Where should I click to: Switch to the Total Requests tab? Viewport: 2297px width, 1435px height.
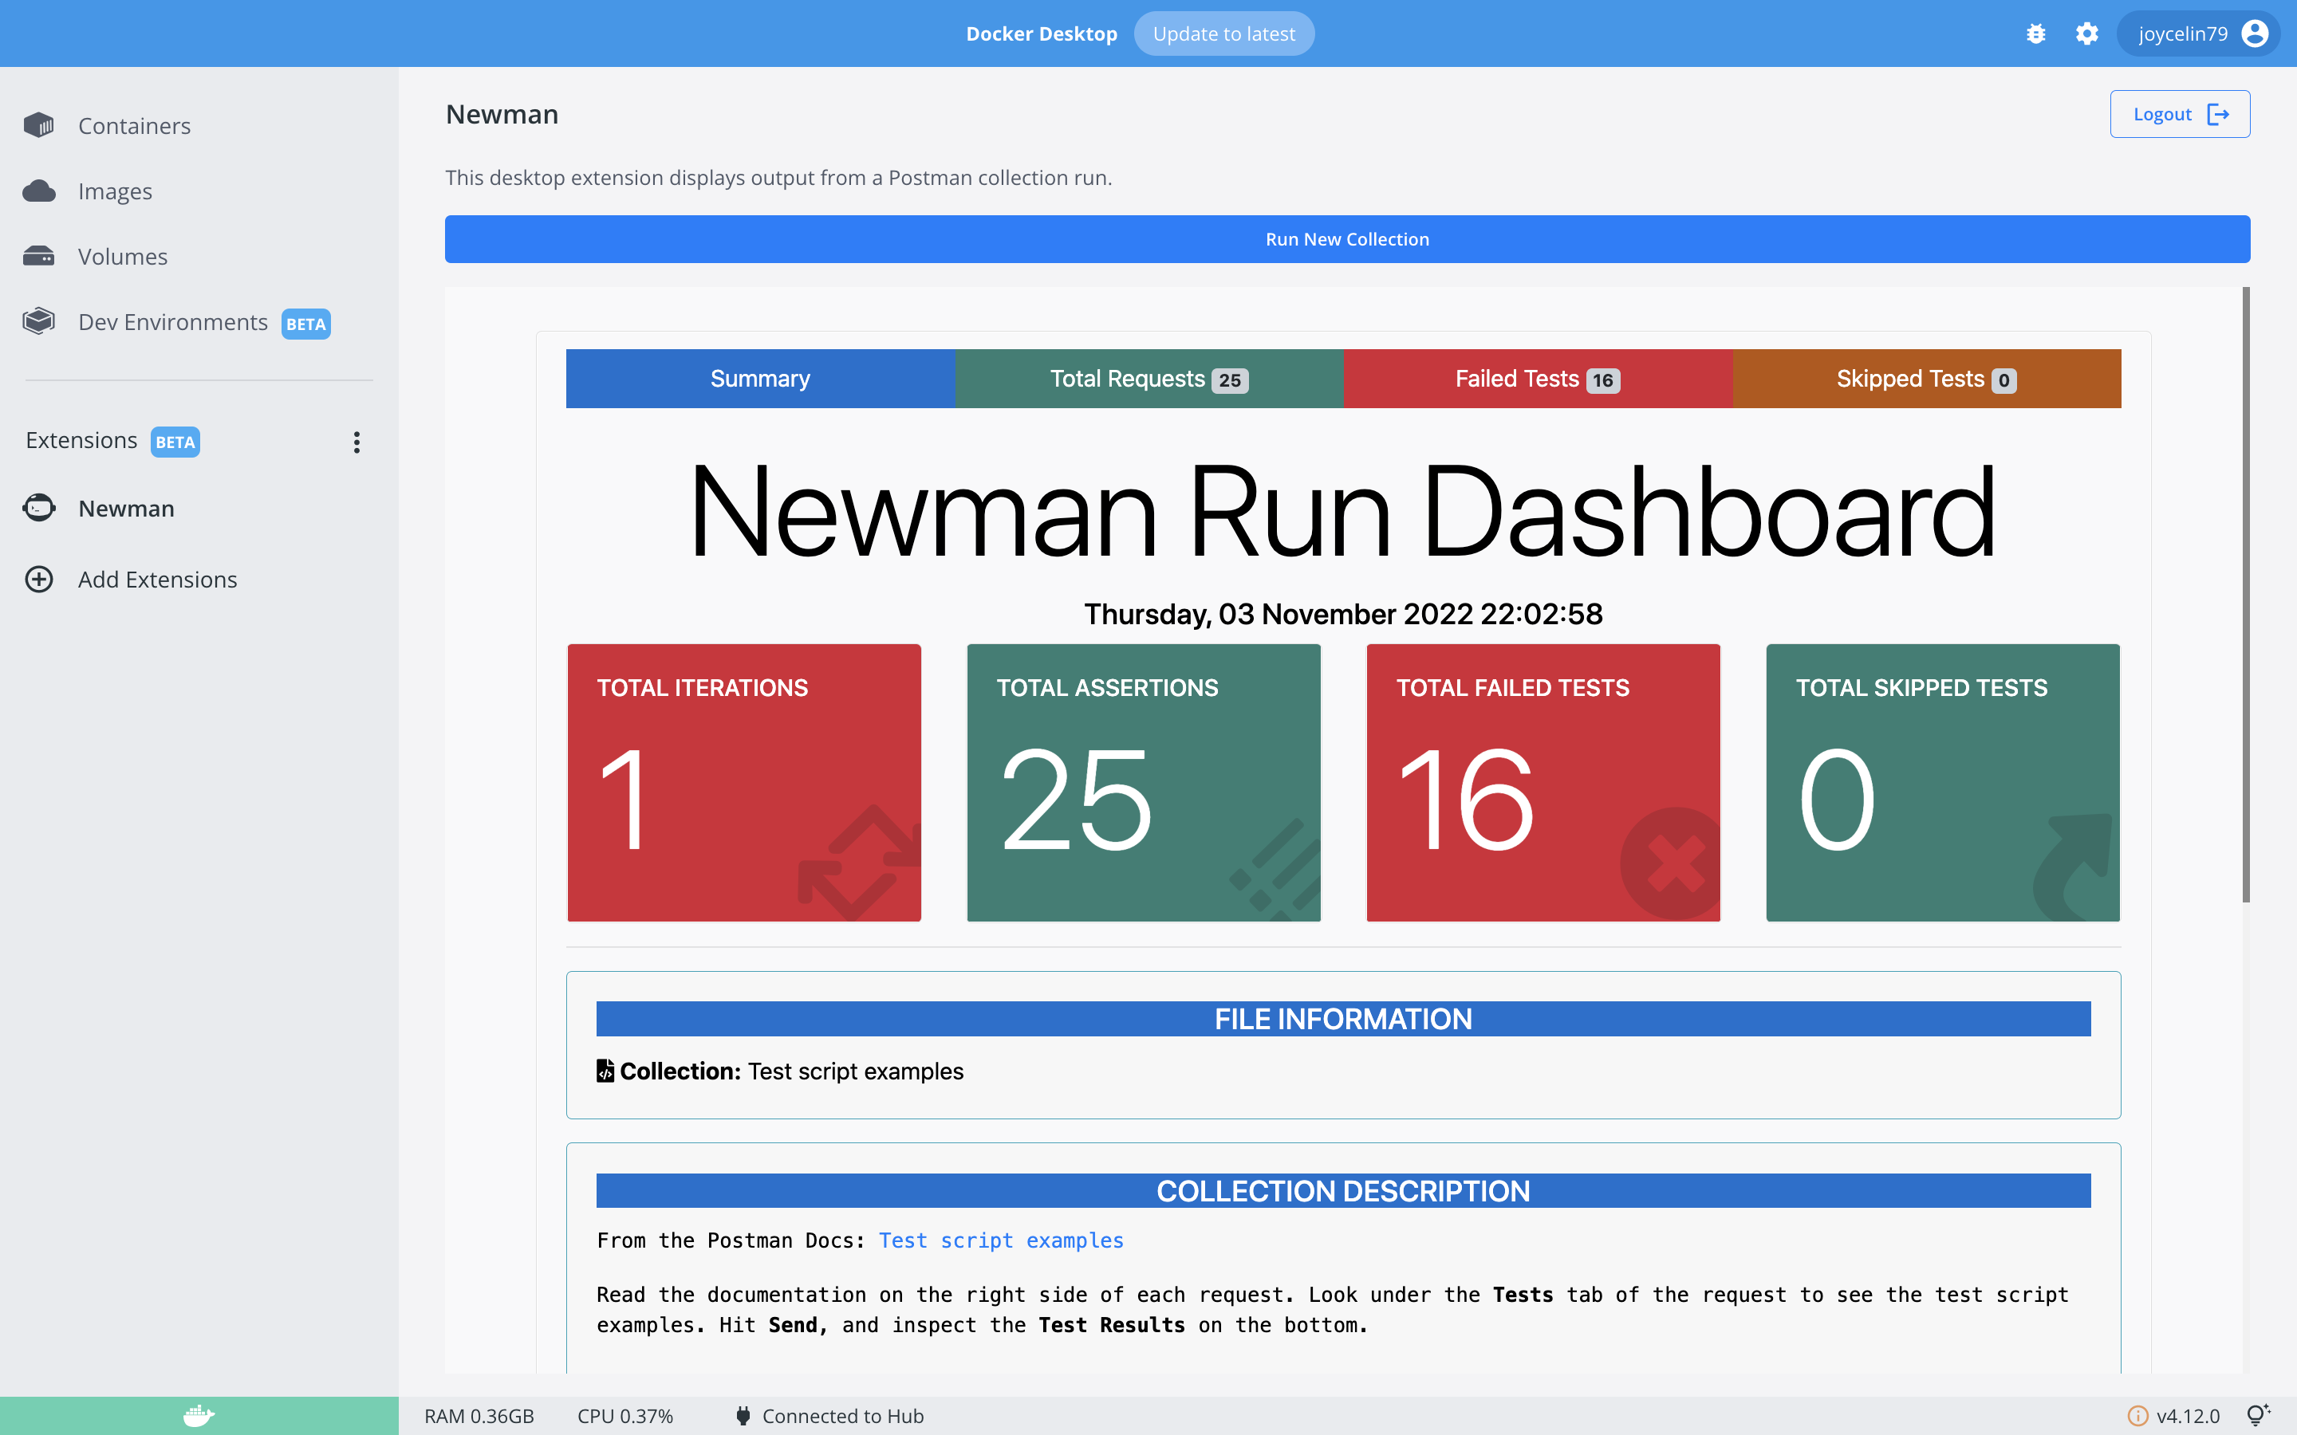coord(1148,379)
